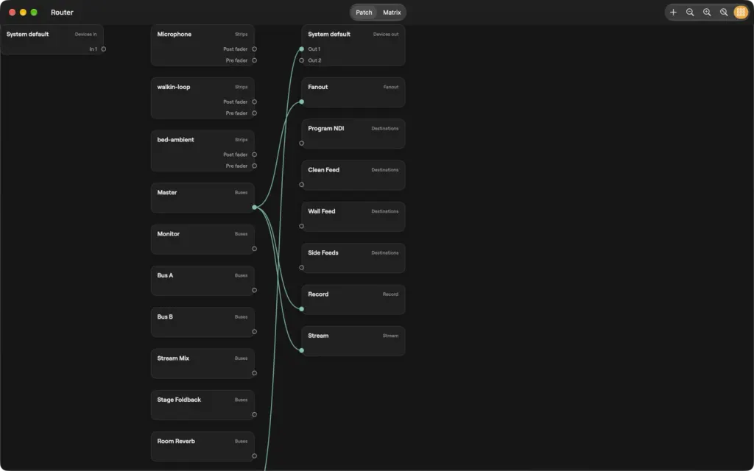Select the bed-ambient node title
Screen dimensions: 754x471
click(x=175, y=140)
